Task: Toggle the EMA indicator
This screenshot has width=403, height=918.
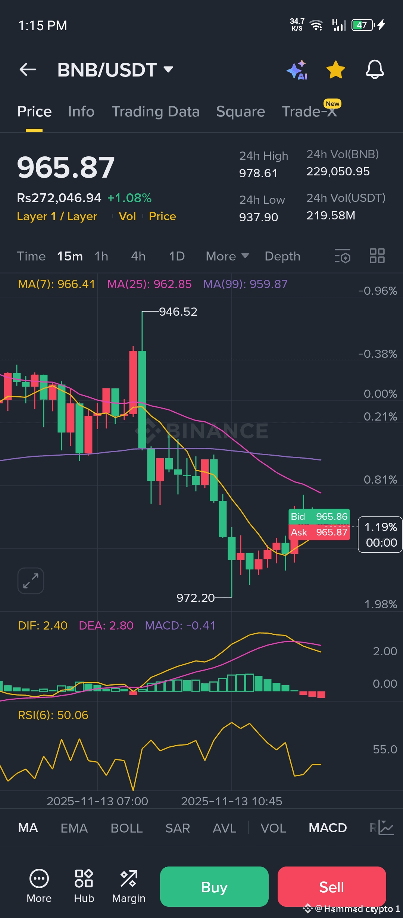Action: click(74, 828)
